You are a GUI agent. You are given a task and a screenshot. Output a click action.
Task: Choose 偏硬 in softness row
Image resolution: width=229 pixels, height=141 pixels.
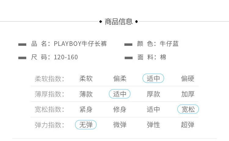pos(188,78)
